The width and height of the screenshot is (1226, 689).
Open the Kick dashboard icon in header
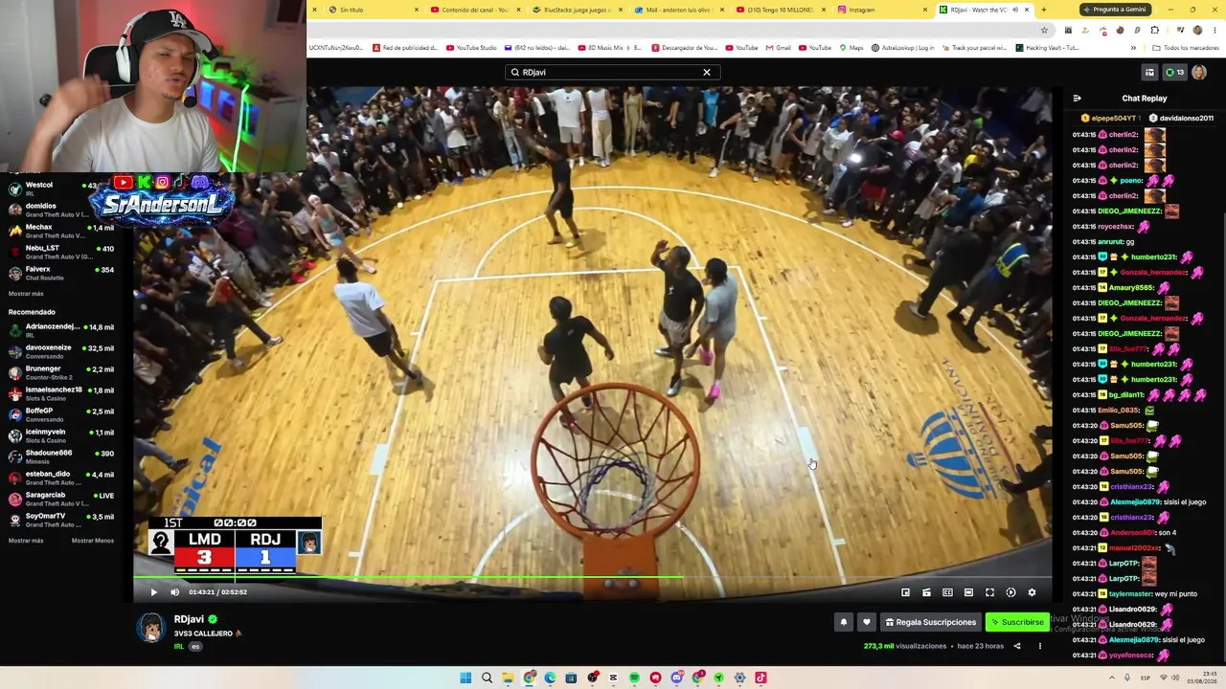click(1150, 72)
